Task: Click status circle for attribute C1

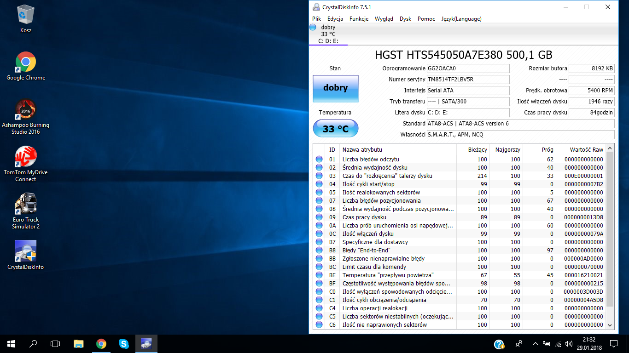Action: pyautogui.click(x=319, y=300)
